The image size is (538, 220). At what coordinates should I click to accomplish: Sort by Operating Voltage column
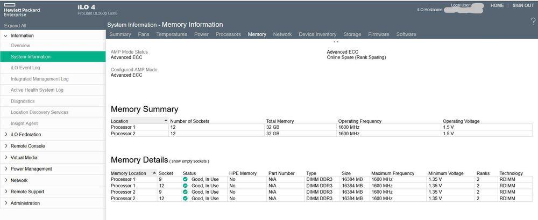[461, 121]
